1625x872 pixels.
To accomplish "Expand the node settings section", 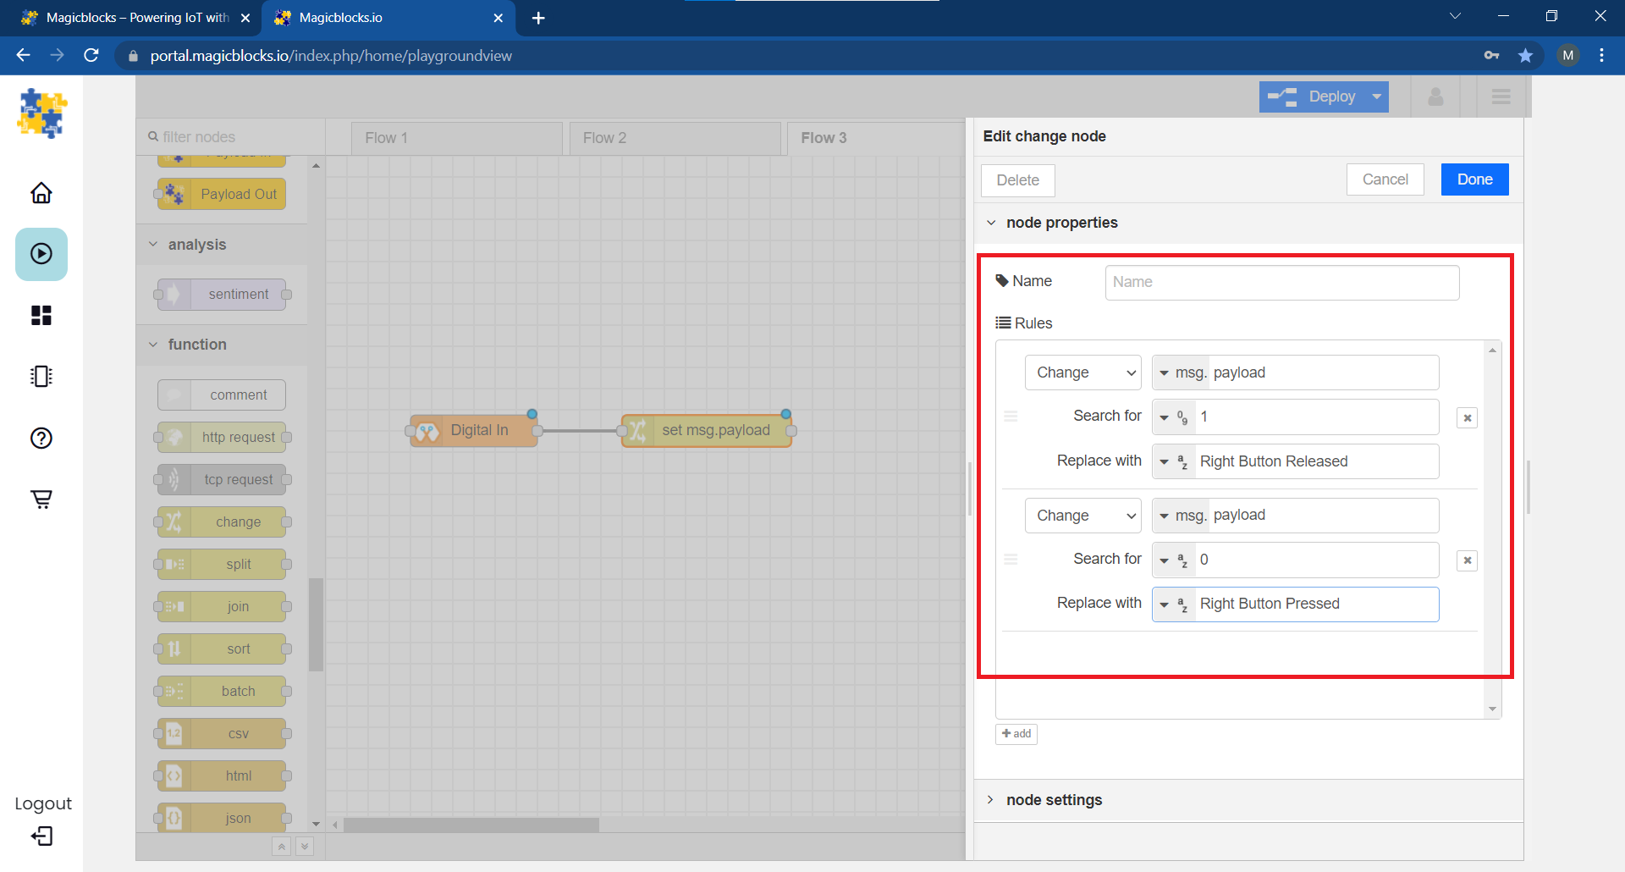I will click(x=1054, y=800).
